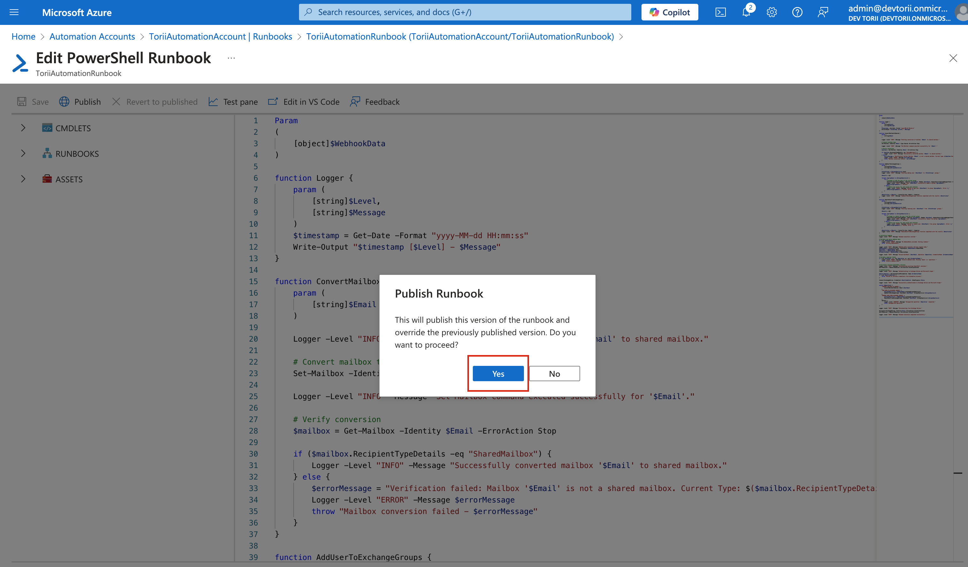The width and height of the screenshot is (968, 567).
Task: Open ToriiAutomationAccount | Runbooks breadcrumb
Action: click(x=220, y=36)
